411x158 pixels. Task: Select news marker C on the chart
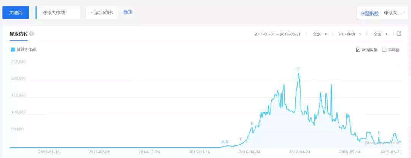click(x=241, y=139)
